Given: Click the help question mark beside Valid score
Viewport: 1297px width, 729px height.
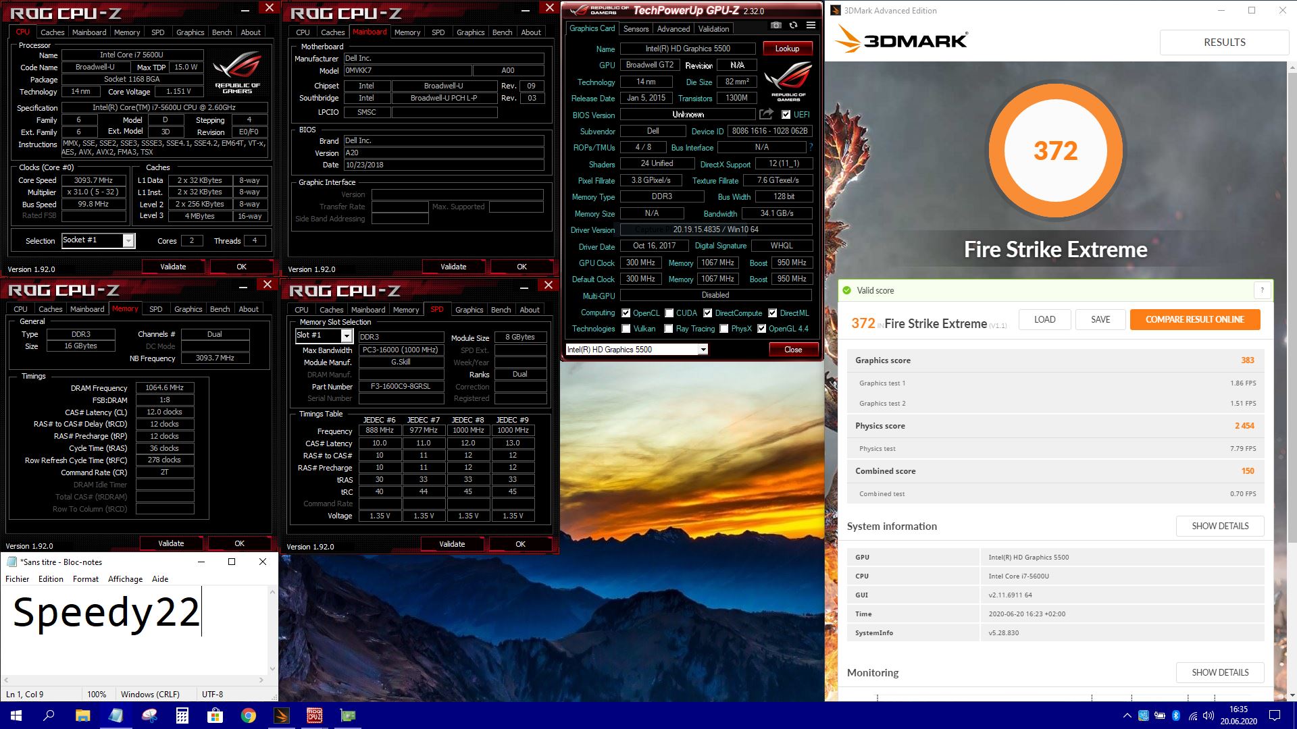Looking at the screenshot, I should (1262, 290).
